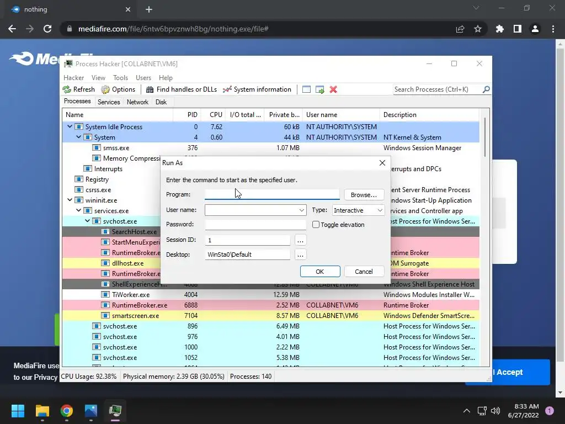
Task: Select Registry process row icon
Action: [x=78, y=179]
